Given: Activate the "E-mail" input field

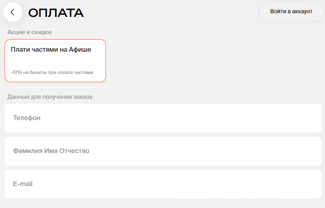Looking at the screenshot, I should 163,184.
